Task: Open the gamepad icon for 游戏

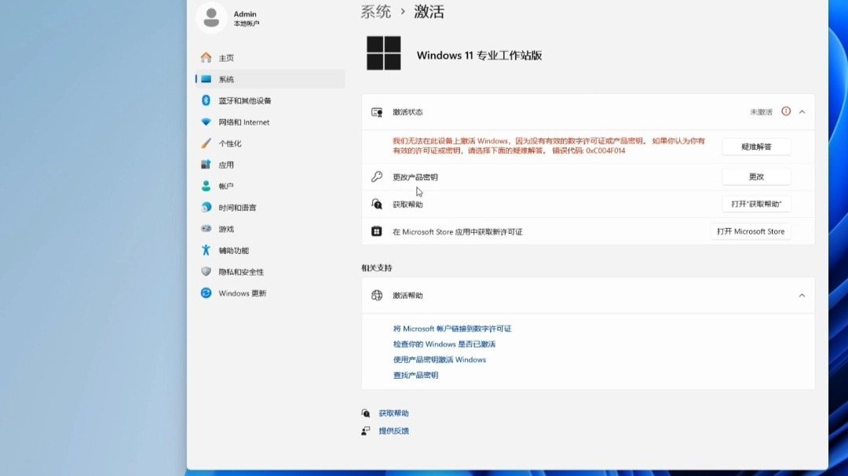Action: [x=206, y=228]
